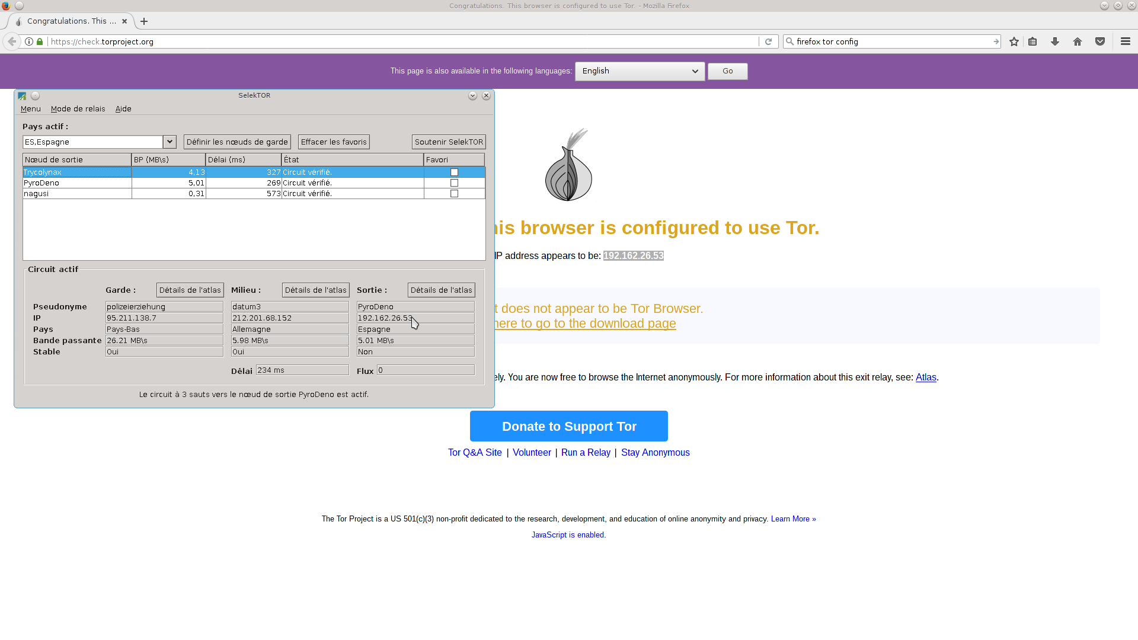Viewport: 1138px width, 640px height.
Task: Open site information icon in address bar
Action: tap(29, 41)
